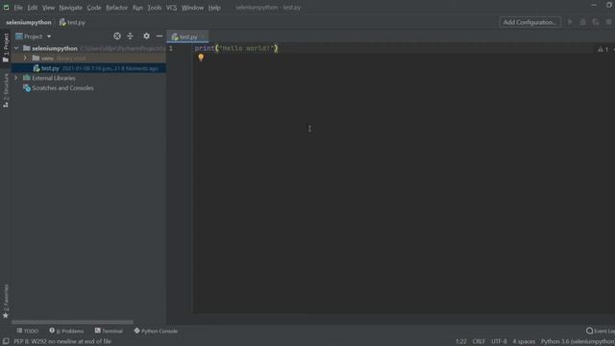Image resolution: width=615 pixels, height=346 pixels.
Task: Click seleniumpython breadcrumb in navigation bar
Action: tap(29, 22)
